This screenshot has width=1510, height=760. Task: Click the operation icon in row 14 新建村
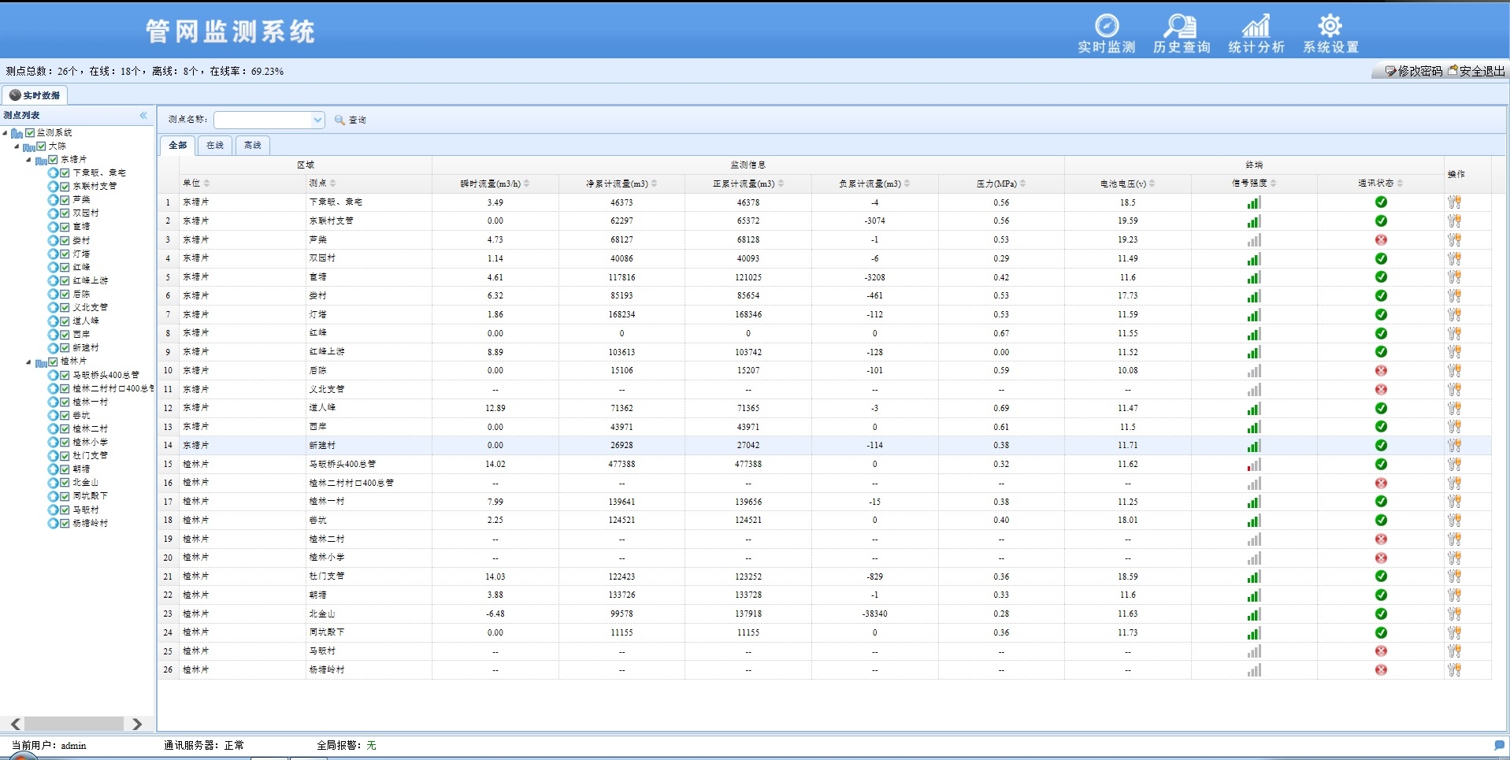point(1454,446)
